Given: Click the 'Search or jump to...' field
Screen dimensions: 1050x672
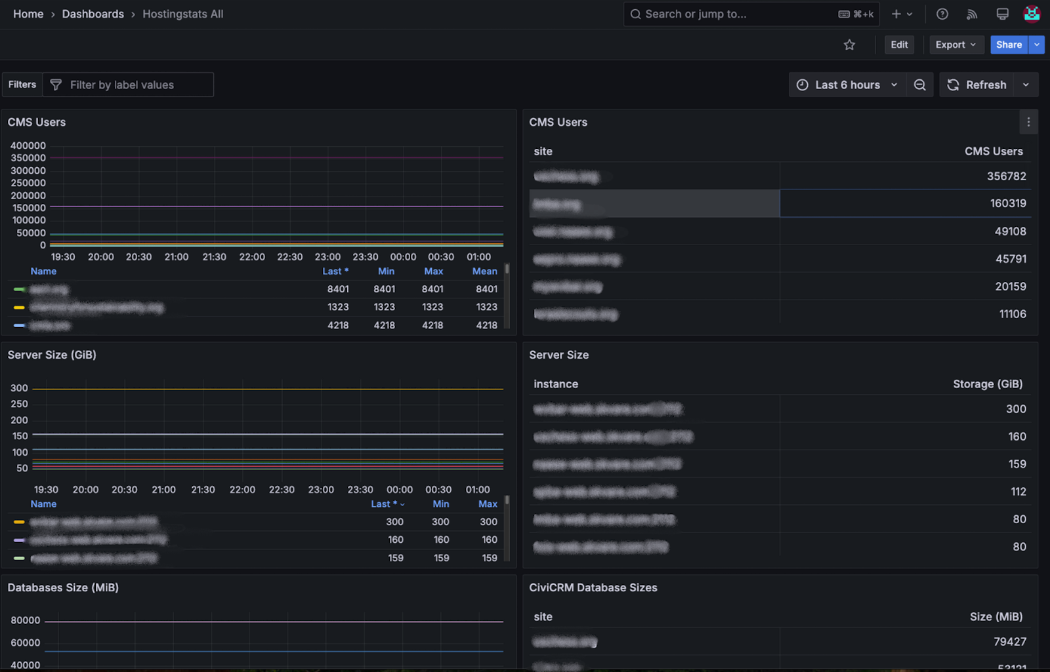Looking at the screenshot, I should pos(722,14).
